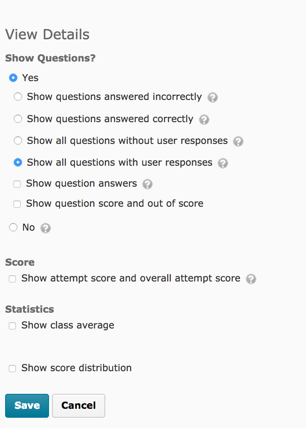Choose 'Show questions answered incorrectly' option
Screen dimensions: 306x428
coord(18,97)
